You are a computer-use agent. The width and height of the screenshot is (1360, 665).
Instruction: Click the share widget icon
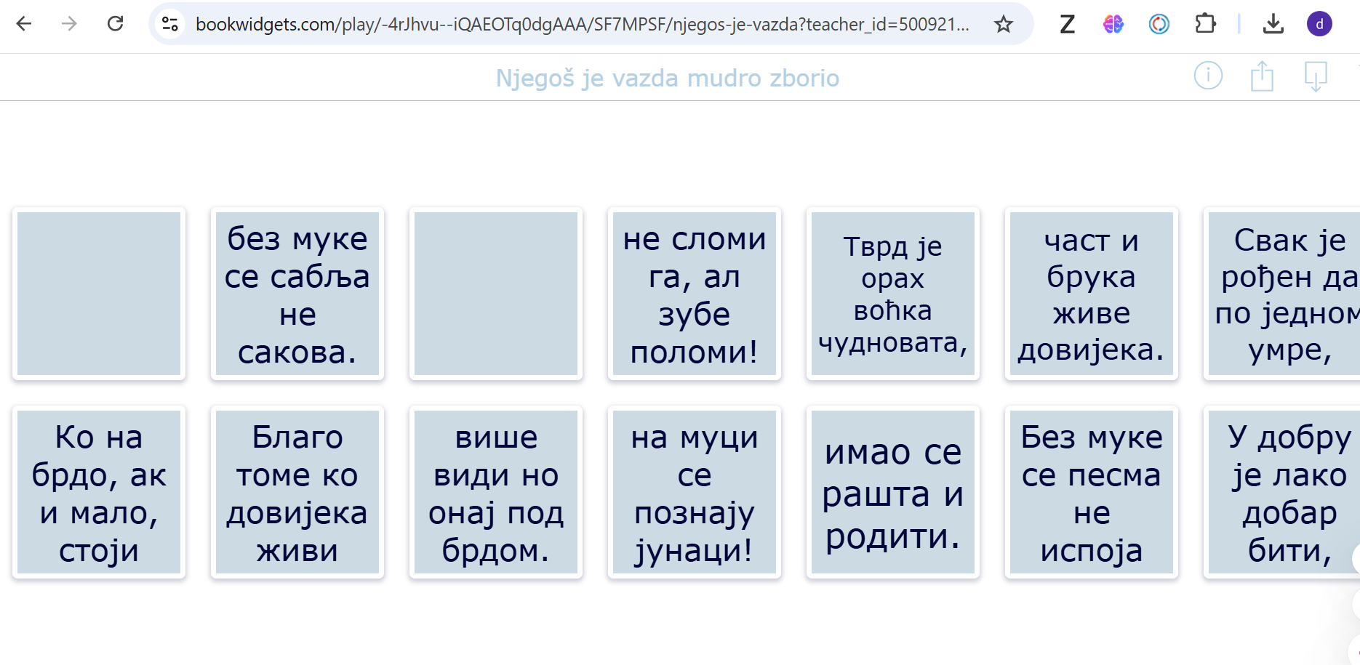point(1262,76)
